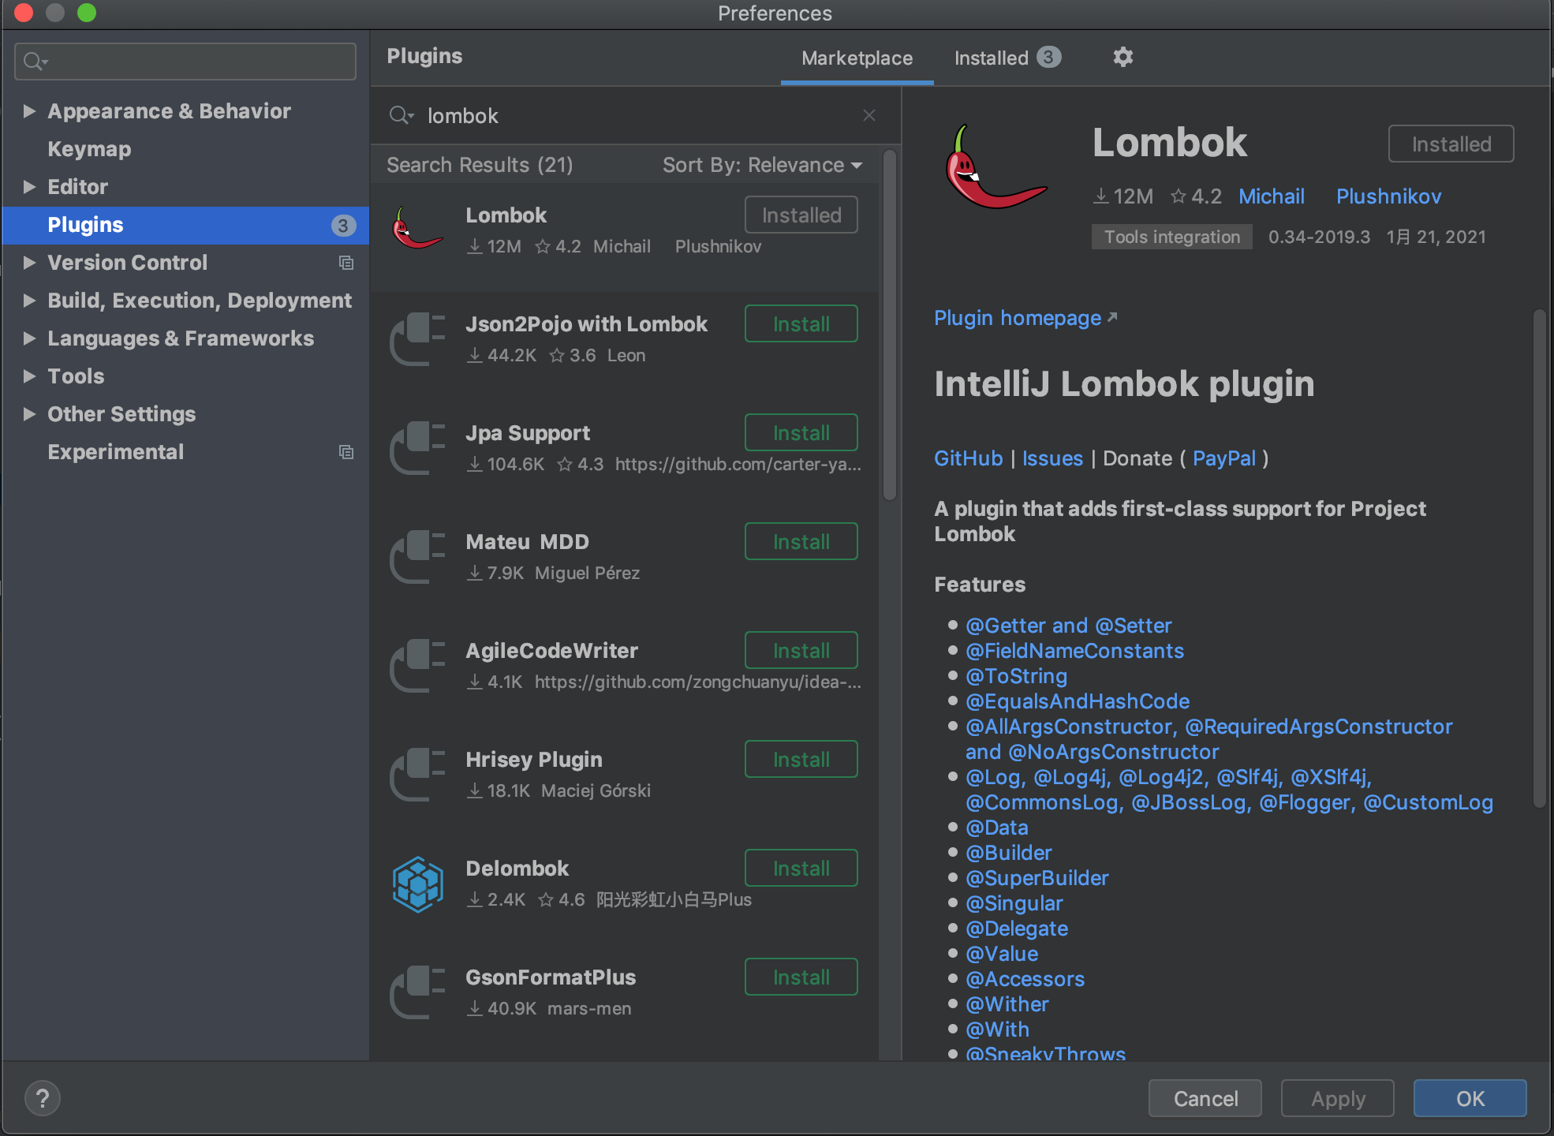Screen dimensions: 1554x1136
Task: Expand Appearance & Behavior section
Action: 29,111
